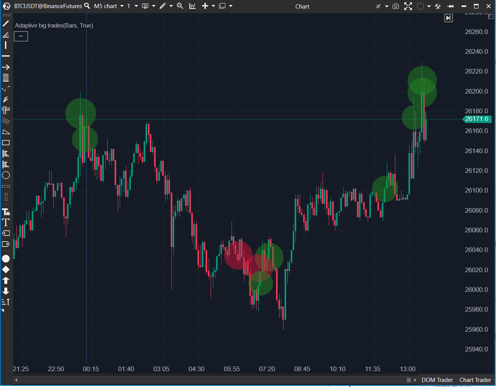
Task: Open the Chart Trader tab
Action: point(475,380)
